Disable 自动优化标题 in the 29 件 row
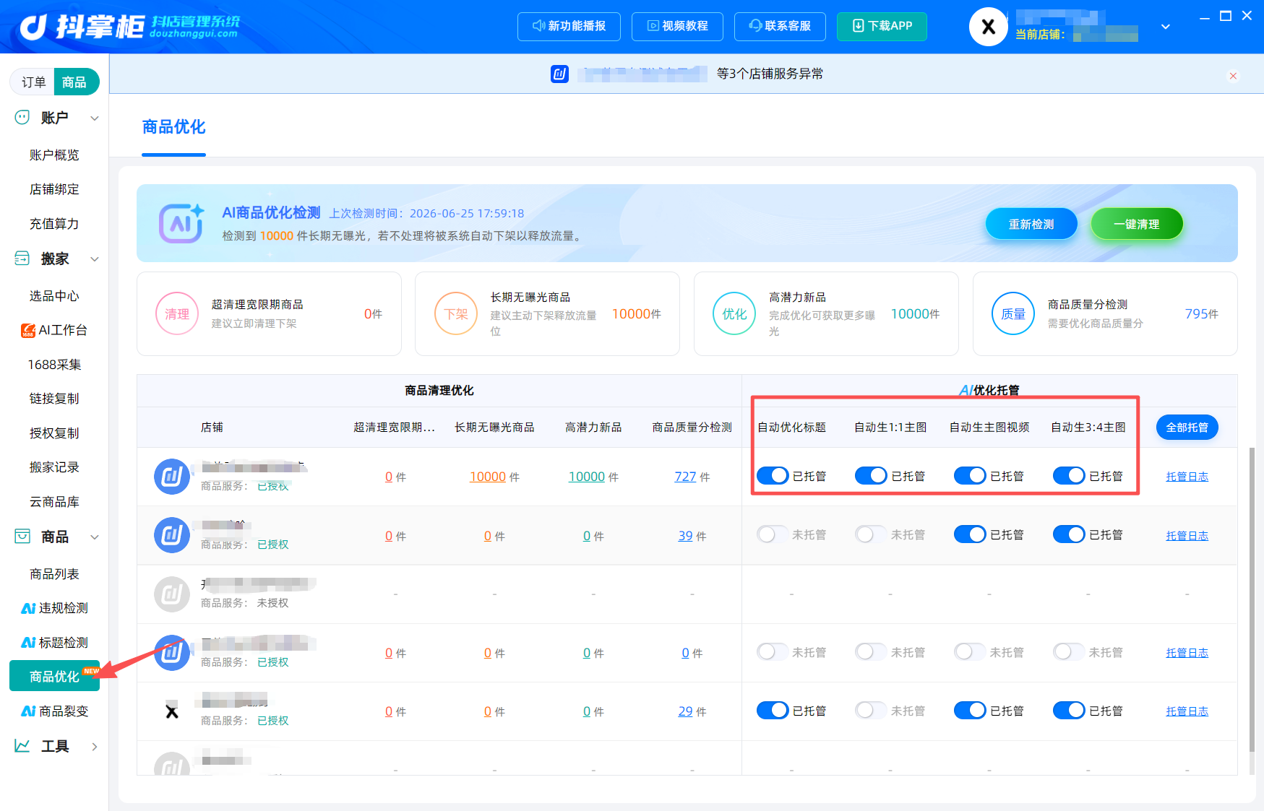 click(x=773, y=710)
